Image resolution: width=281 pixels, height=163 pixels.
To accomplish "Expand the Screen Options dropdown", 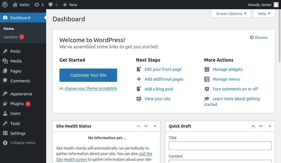I will 231,14.
